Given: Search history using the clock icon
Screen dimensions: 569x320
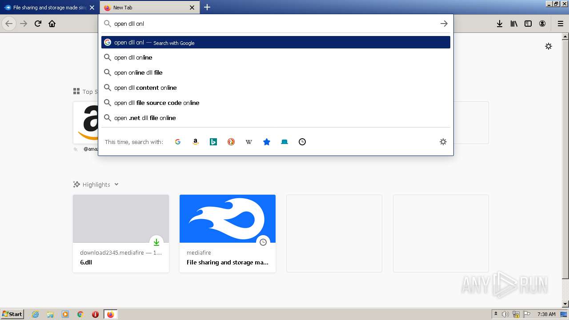Looking at the screenshot, I should [302, 142].
